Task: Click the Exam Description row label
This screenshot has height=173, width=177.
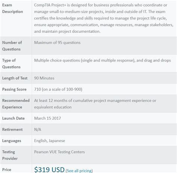Action: pos(13,8)
